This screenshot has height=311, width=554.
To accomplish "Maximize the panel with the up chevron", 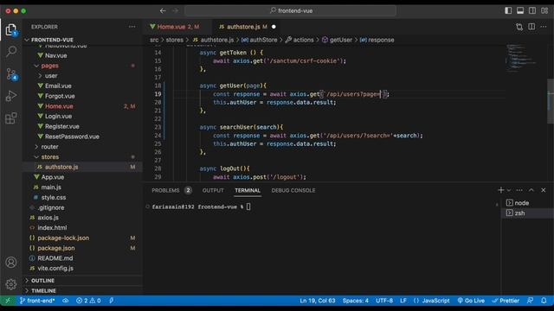I will 531,190.
